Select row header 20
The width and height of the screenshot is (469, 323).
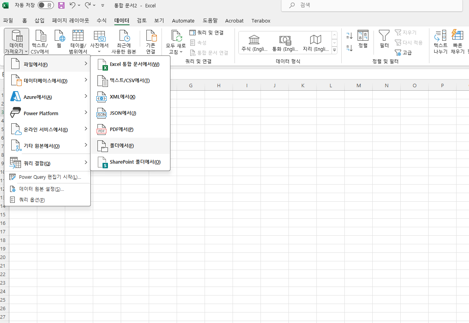[x=4, y=257]
